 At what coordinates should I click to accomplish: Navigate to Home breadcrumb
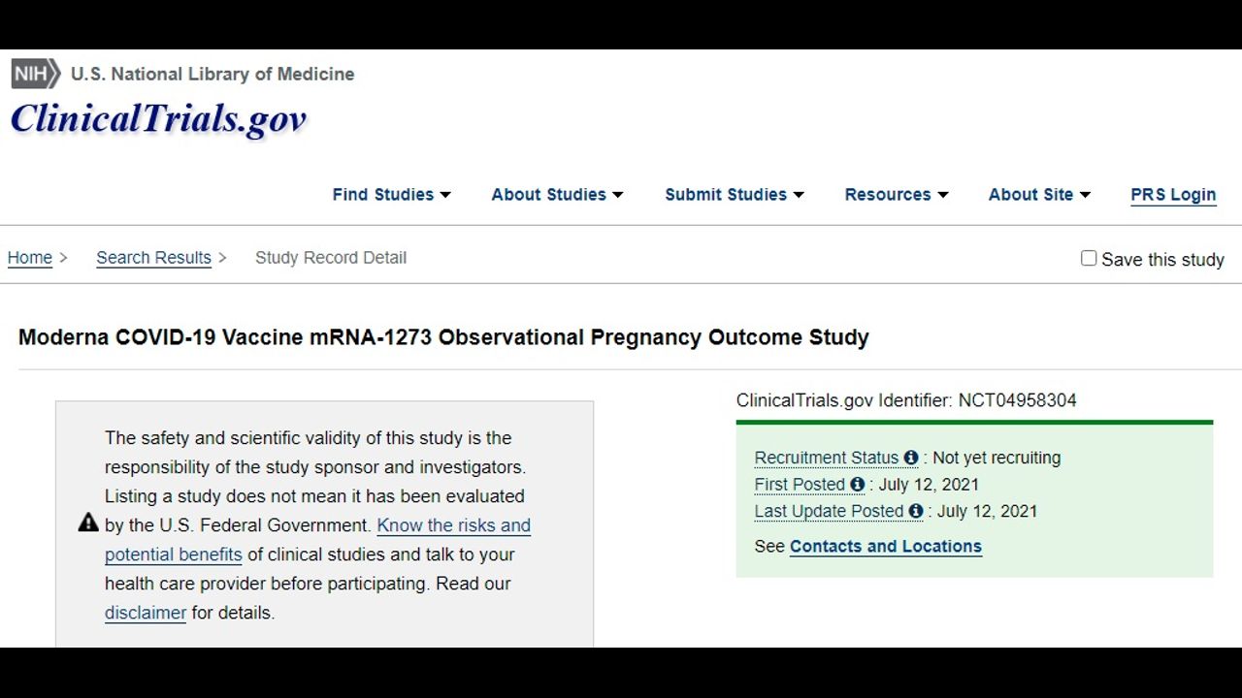[x=30, y=258]
